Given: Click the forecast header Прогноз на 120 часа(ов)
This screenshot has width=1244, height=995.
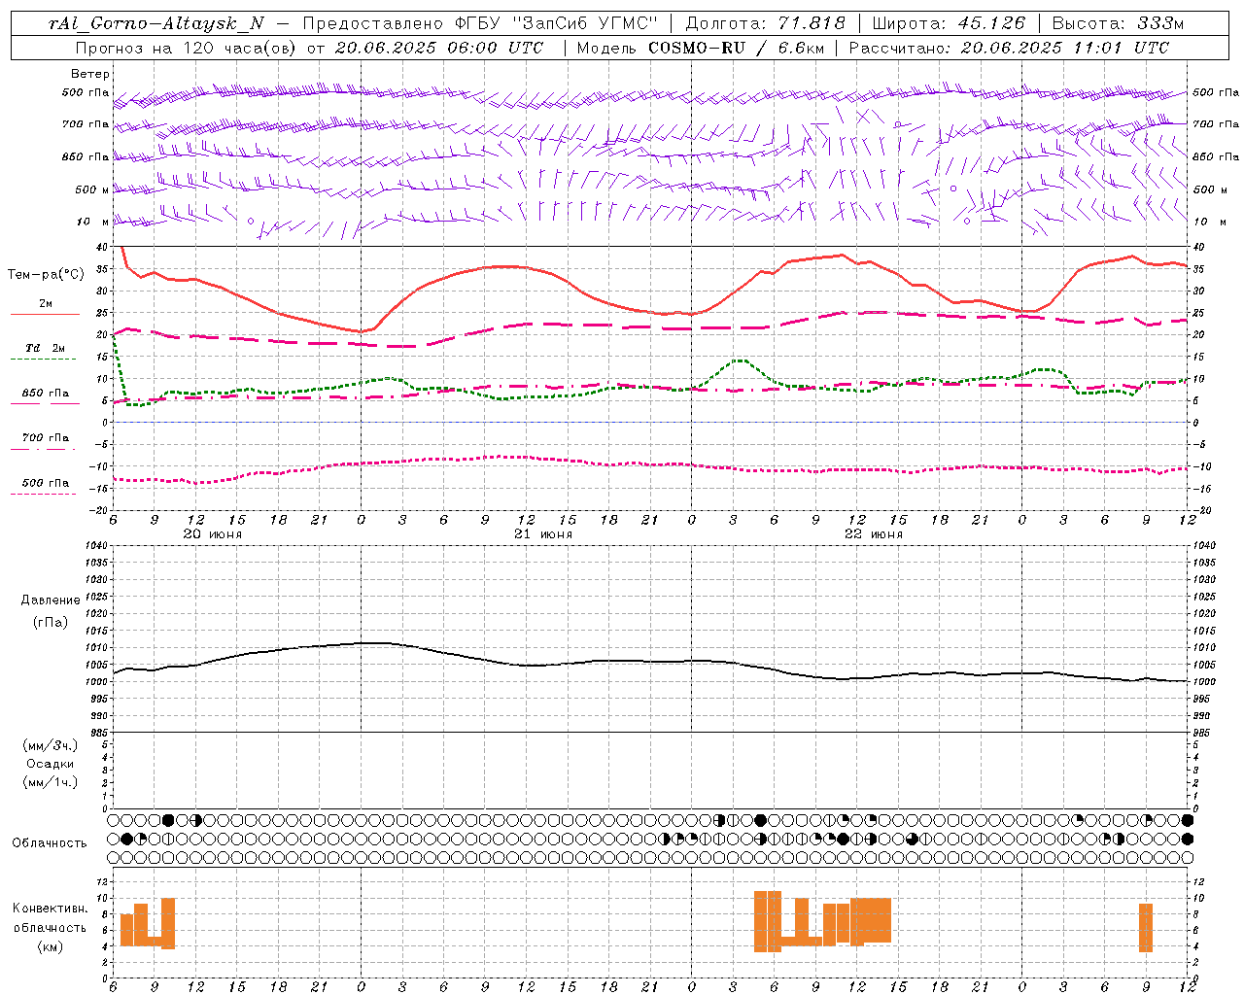Looking at the screenshot, I should point(186,48).
